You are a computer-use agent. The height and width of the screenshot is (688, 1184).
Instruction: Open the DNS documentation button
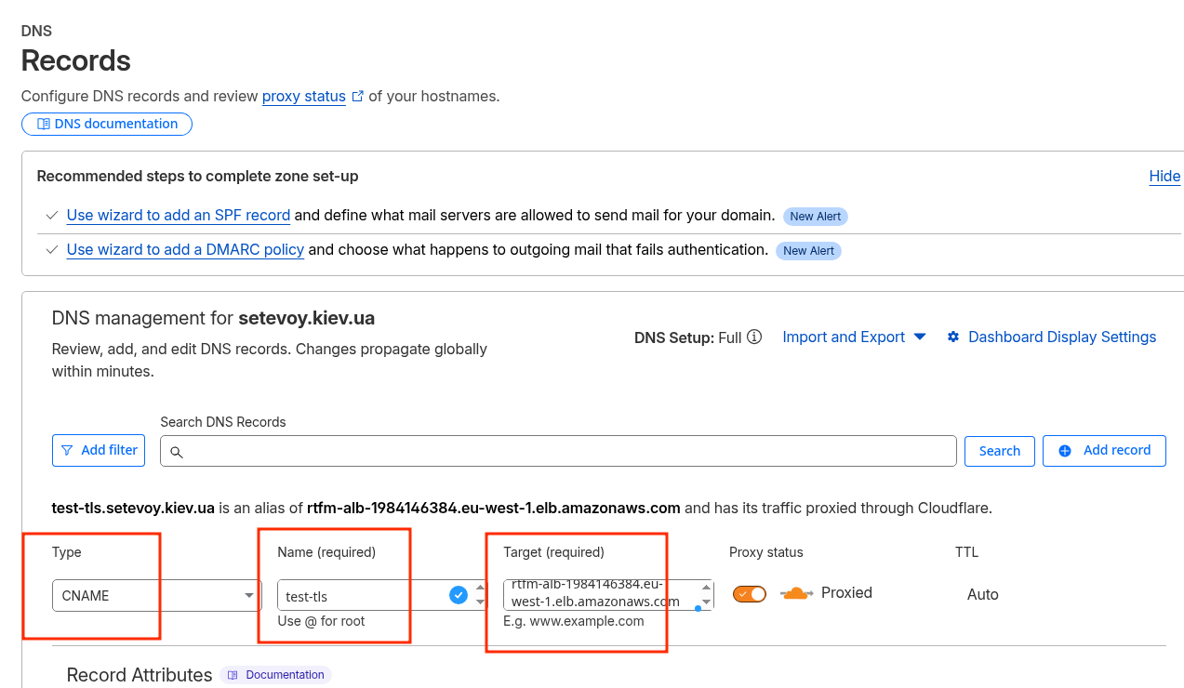tap(107, 124)
